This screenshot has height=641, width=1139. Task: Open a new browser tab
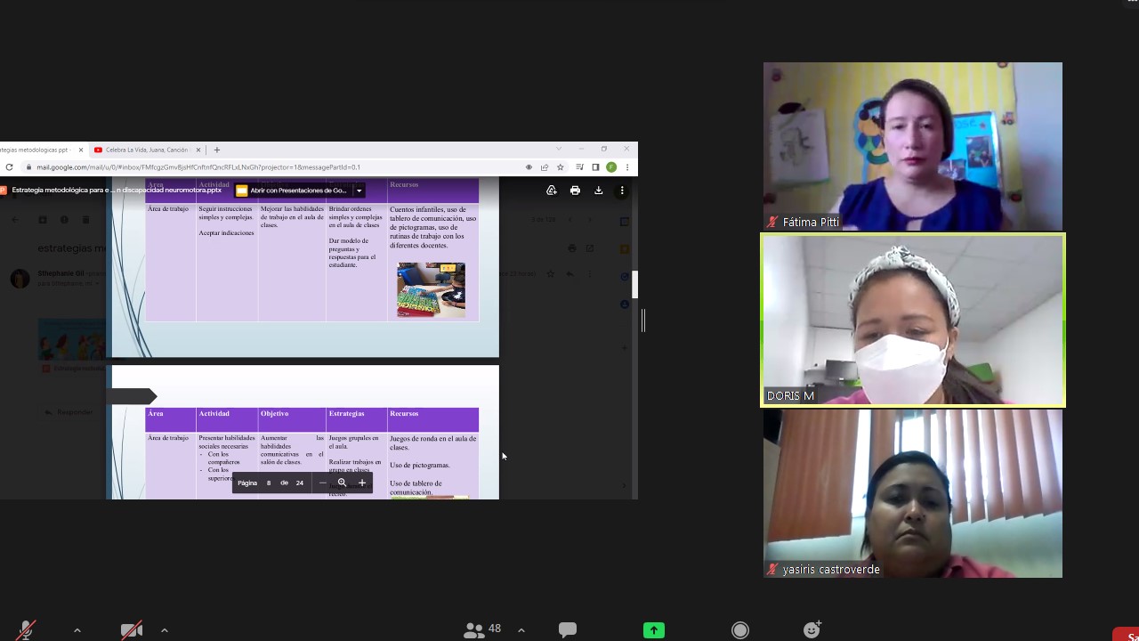coord(217,150)
